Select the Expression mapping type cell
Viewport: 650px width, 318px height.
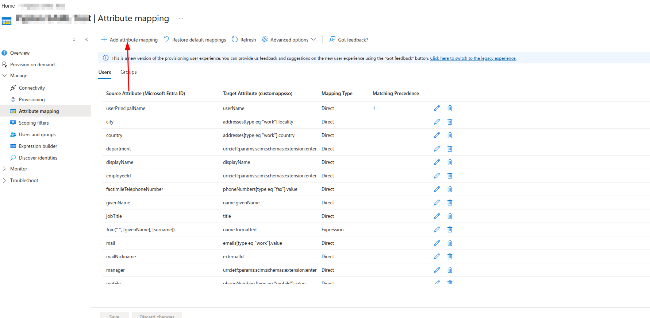coord(332,229)
